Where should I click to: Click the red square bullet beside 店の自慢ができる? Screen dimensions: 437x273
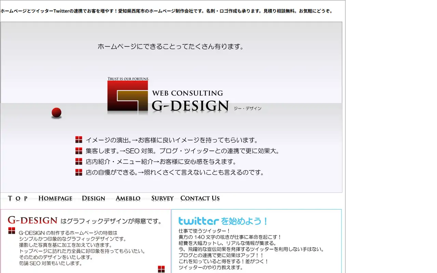coord(79,172)
